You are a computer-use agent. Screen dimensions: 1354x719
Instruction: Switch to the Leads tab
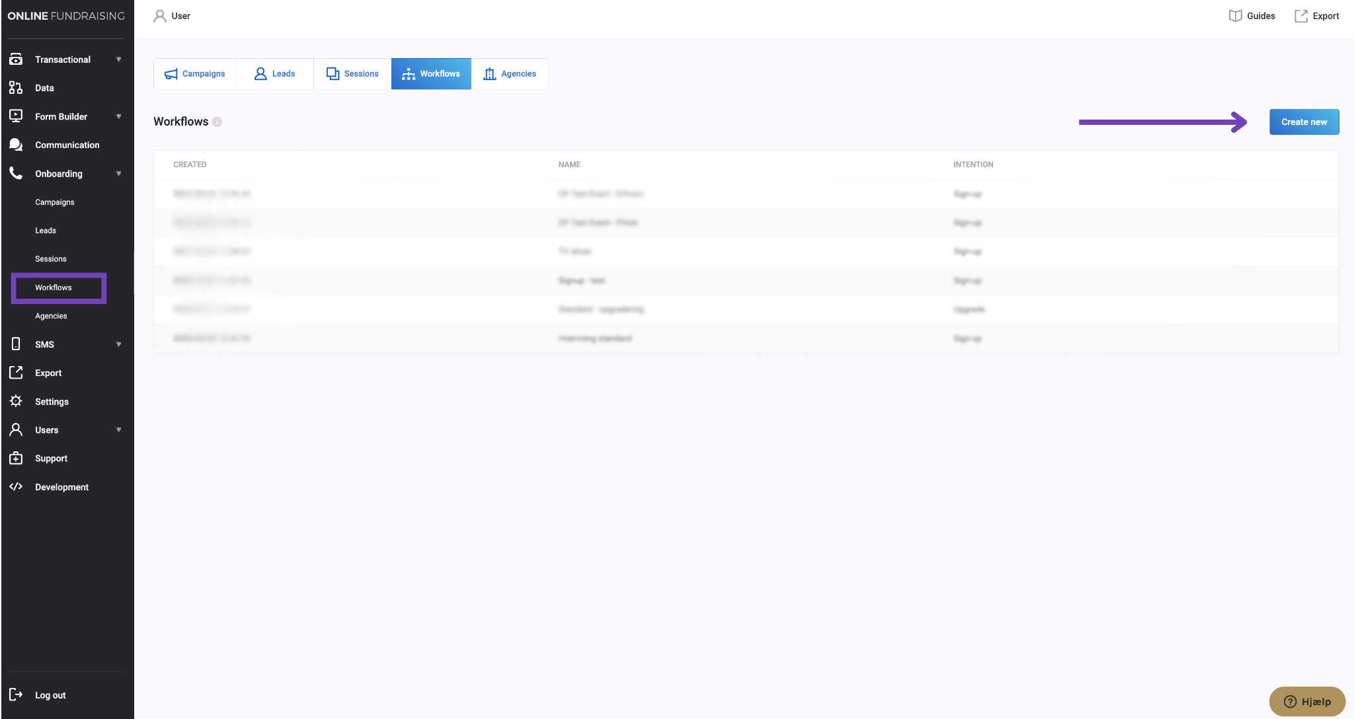click(x=274, y=74)
